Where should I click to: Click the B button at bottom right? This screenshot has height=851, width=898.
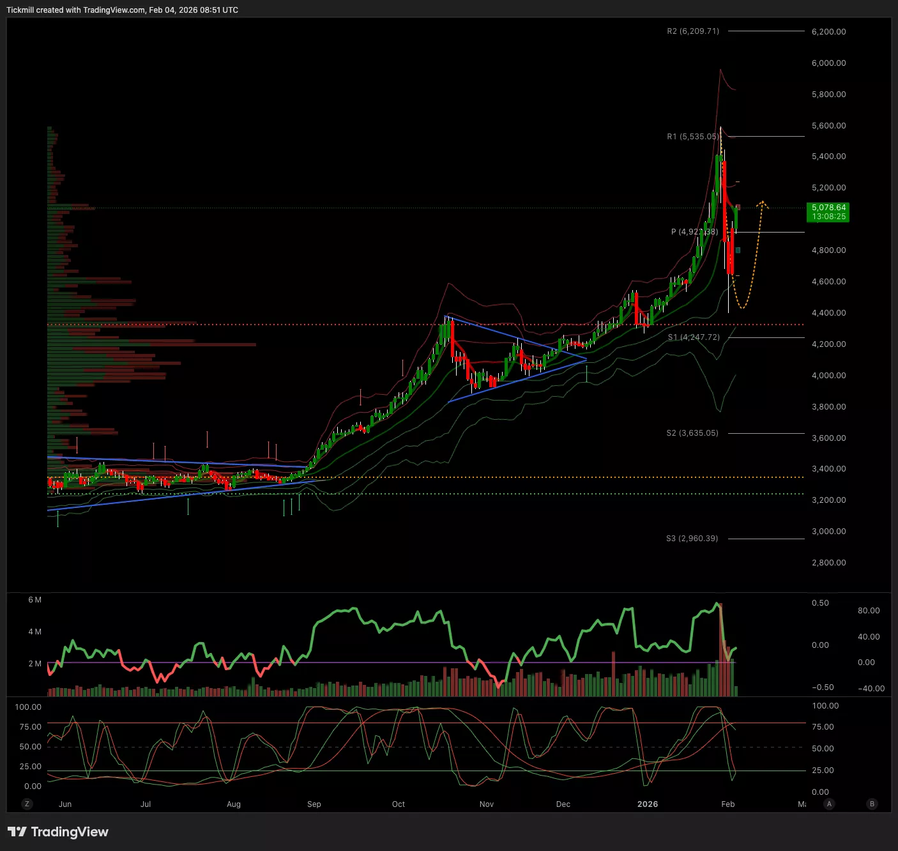click(872, 804)
